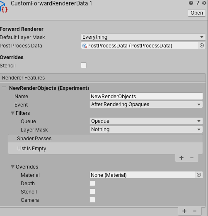This screenshot has width=208, height=216.
Task: Collapse the Filters foldout
Action: point(13,113)
